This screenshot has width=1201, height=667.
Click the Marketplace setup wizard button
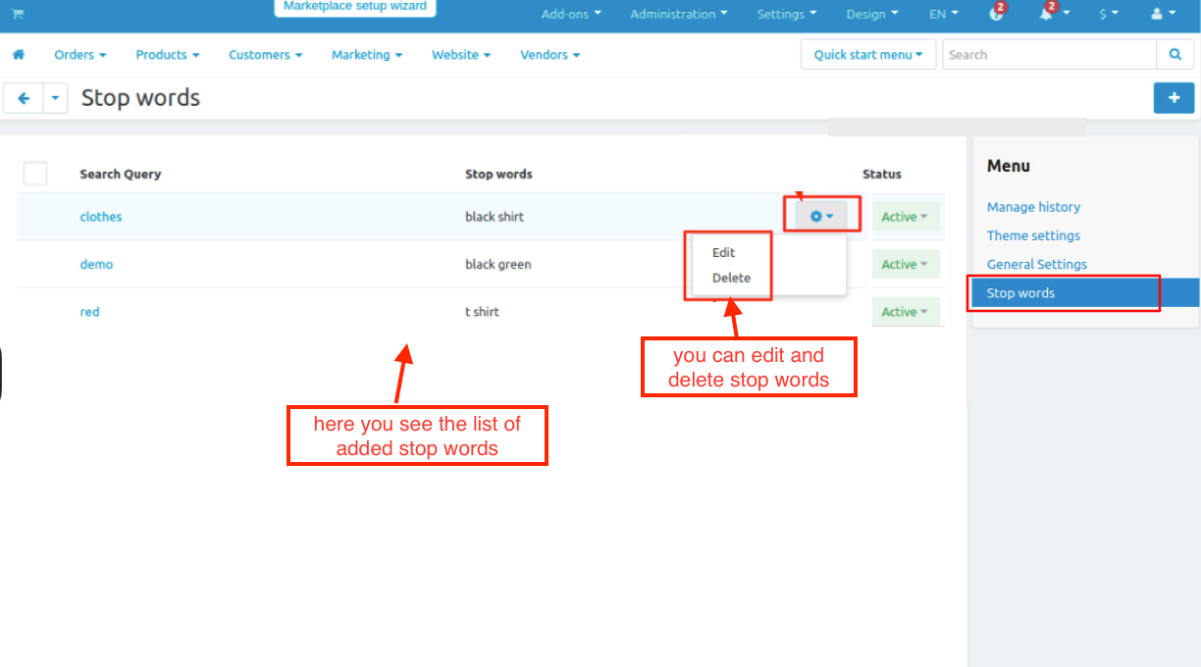[355, 7]
